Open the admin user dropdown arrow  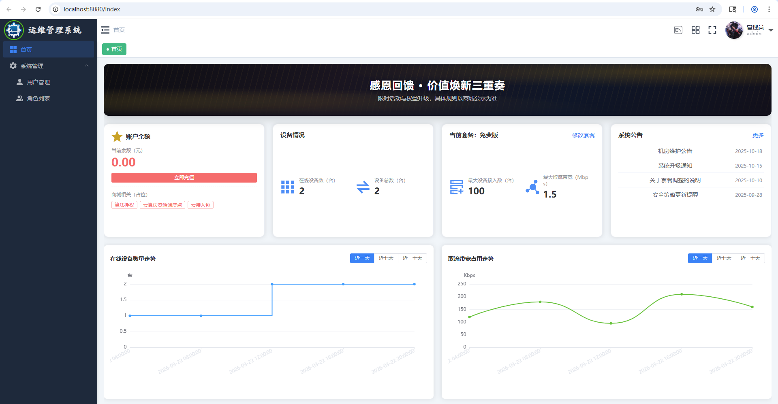(771, 30)
